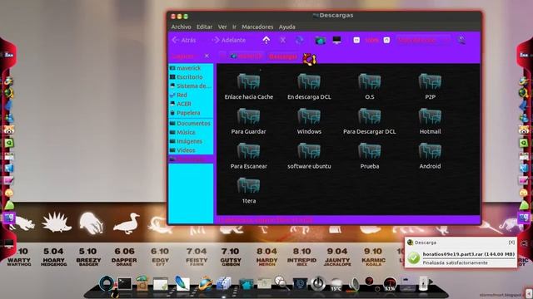This screenshot has height=299, width=533.
Task: Select Imágenes in the sidebar
Action: [191, 141]
